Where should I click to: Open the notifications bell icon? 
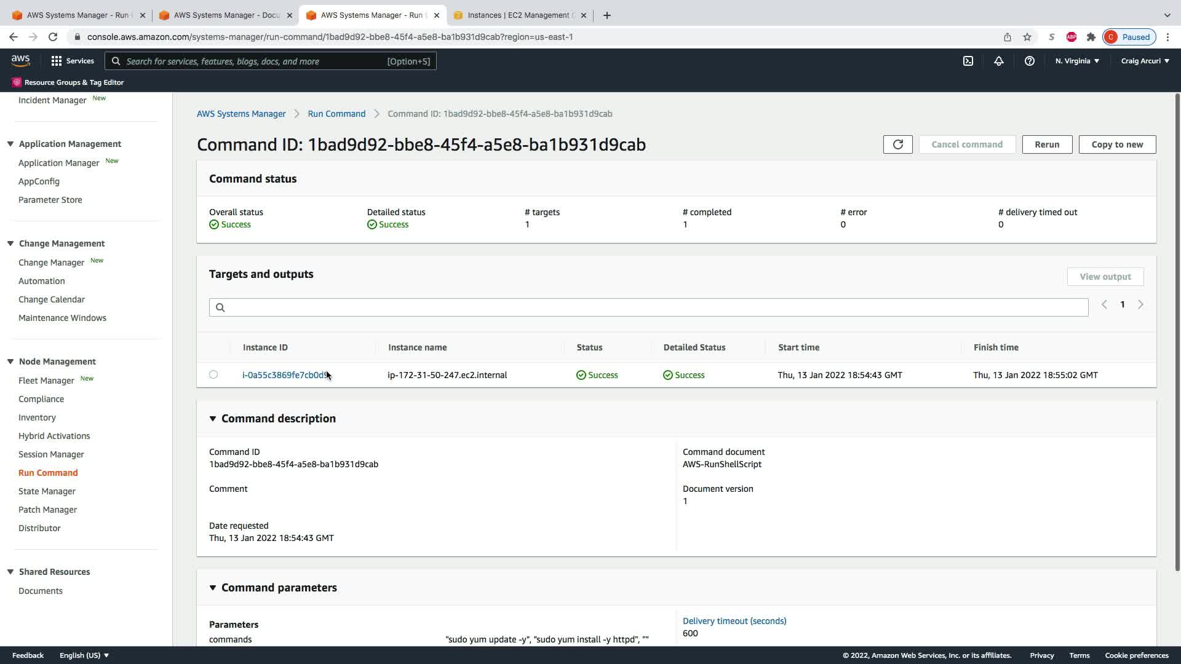pyautogui.click(x=998, y=61)
